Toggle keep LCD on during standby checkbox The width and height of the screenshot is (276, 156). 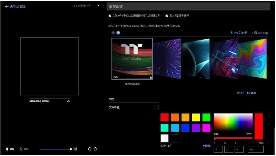coord(110,16)
